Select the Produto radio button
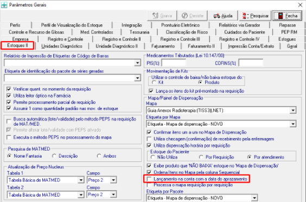Screen dimensions: 306x202 click(x=200, y=82)
